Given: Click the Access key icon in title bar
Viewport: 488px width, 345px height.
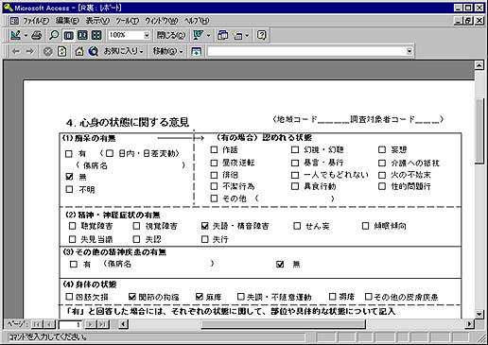Looking at the screenshot, I should [x=9, y=8].
